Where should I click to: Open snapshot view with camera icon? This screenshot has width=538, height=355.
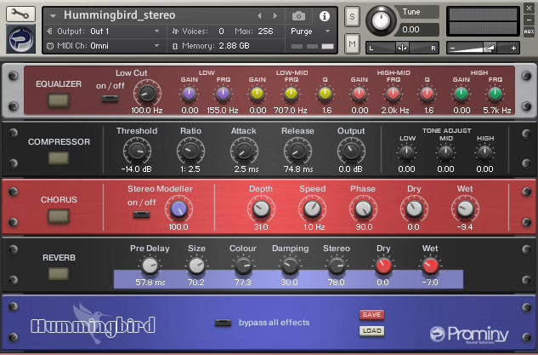pyautogui.click(x=298, y=16)
